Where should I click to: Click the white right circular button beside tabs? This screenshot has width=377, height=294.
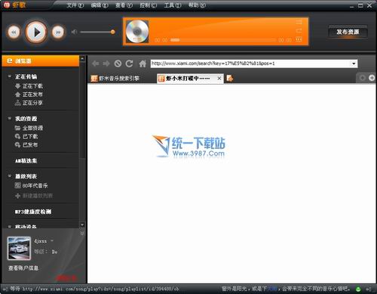click(x=372, y=78)
